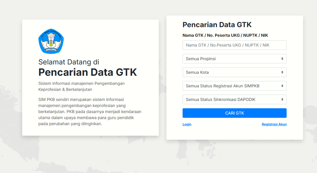Open the Semua Propinsi dropdown
Screen dimensions: 317x173
point(235,59)
